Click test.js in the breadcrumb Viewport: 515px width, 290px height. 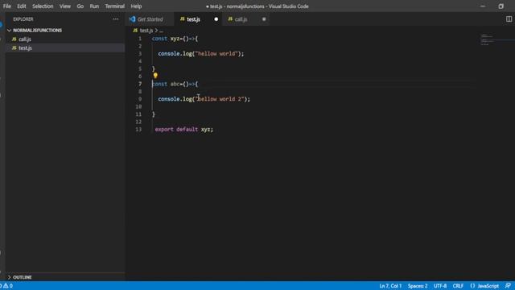146,31
